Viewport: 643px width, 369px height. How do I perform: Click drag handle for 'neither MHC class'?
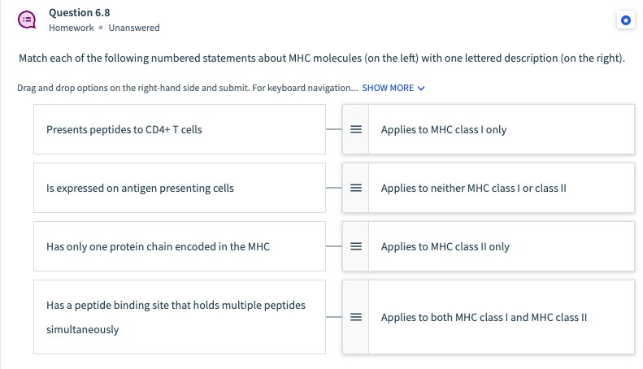[x=355, y=188]
